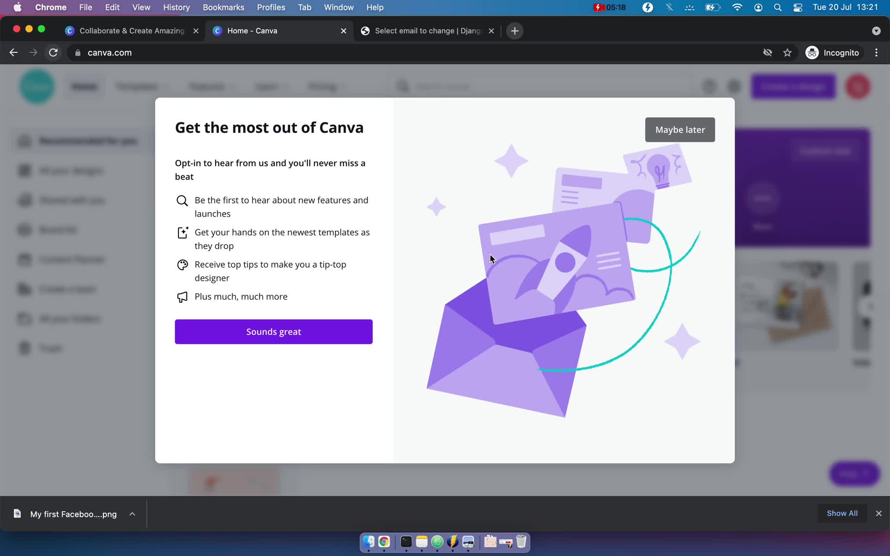Open Atom editor from the Dock
Image resolution: width=890 pixels, height=556 pixels.
437,542
